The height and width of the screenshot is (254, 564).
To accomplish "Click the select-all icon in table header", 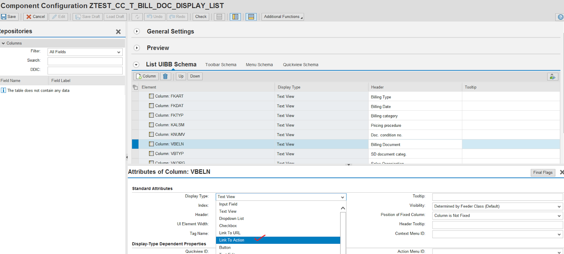I will [135, 87].
